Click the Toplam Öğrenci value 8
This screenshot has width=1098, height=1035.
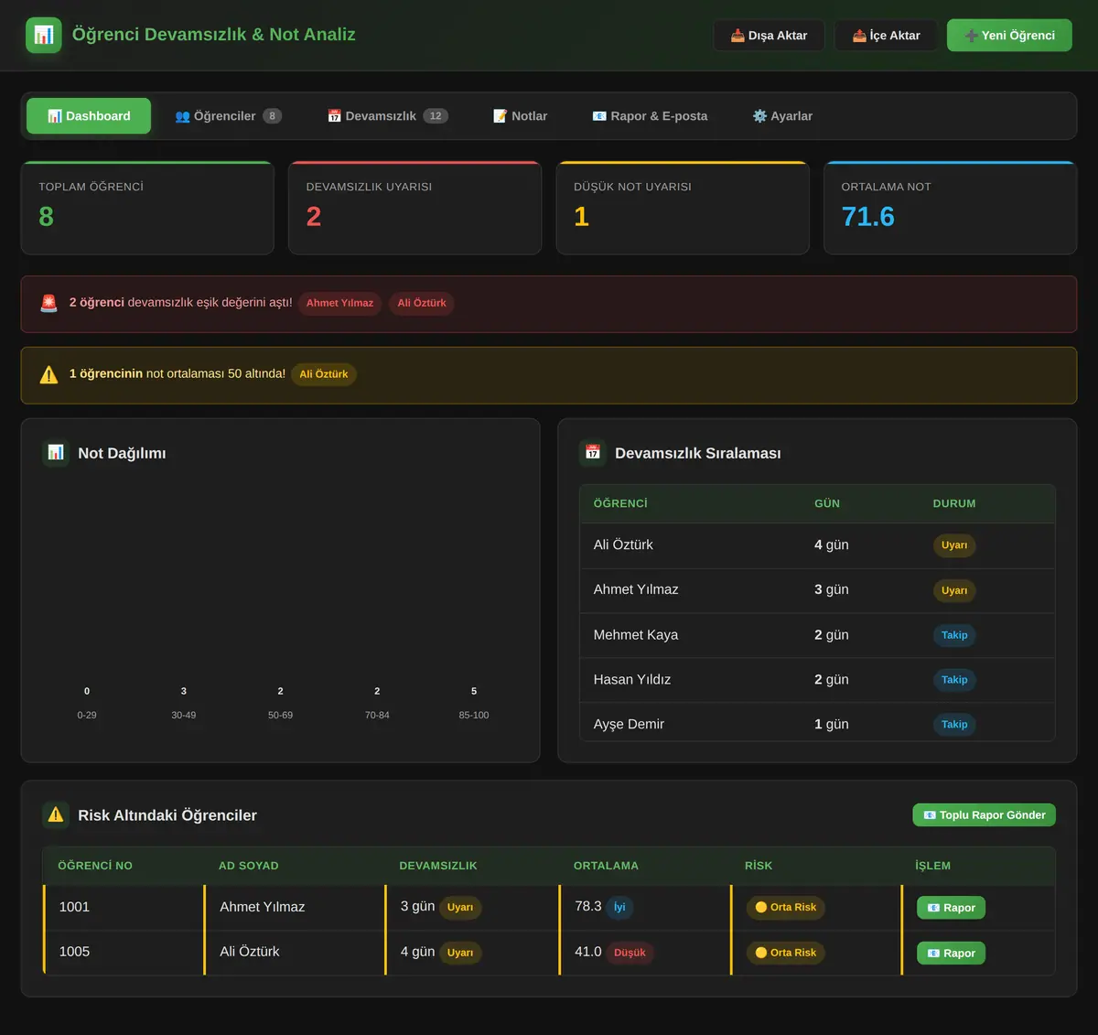tap(46, 217)
